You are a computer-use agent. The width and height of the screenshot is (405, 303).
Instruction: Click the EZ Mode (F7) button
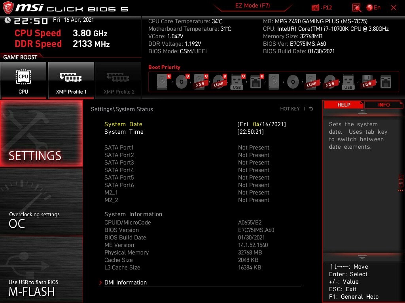point(252,6)
